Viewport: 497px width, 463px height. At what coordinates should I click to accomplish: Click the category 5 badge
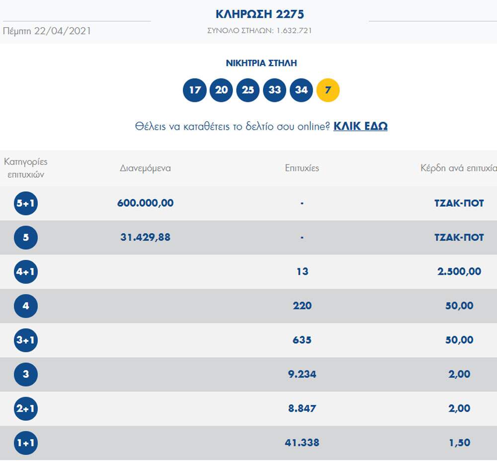pos(26,237)
